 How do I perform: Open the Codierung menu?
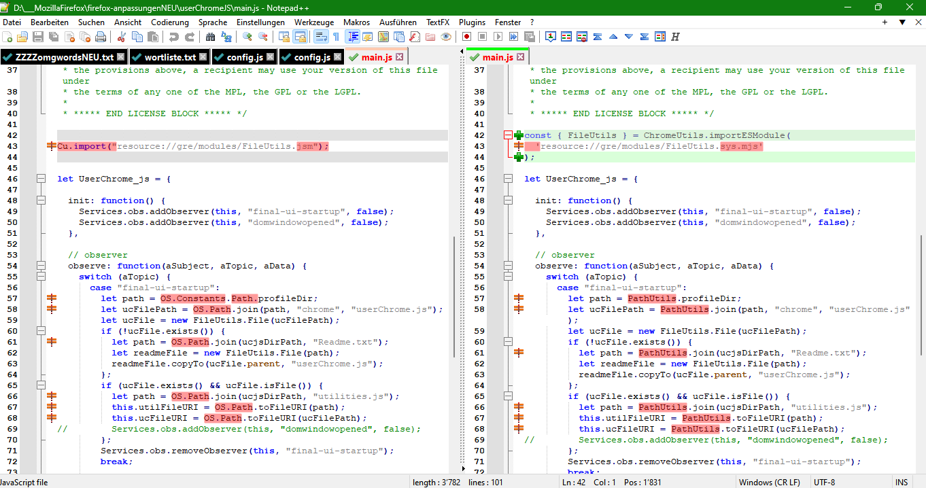pos(170,22)
